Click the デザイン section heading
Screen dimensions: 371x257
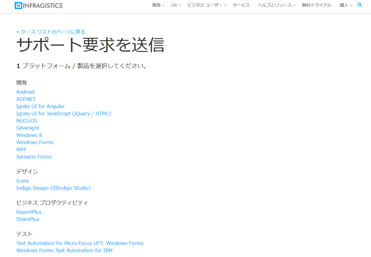27,172
